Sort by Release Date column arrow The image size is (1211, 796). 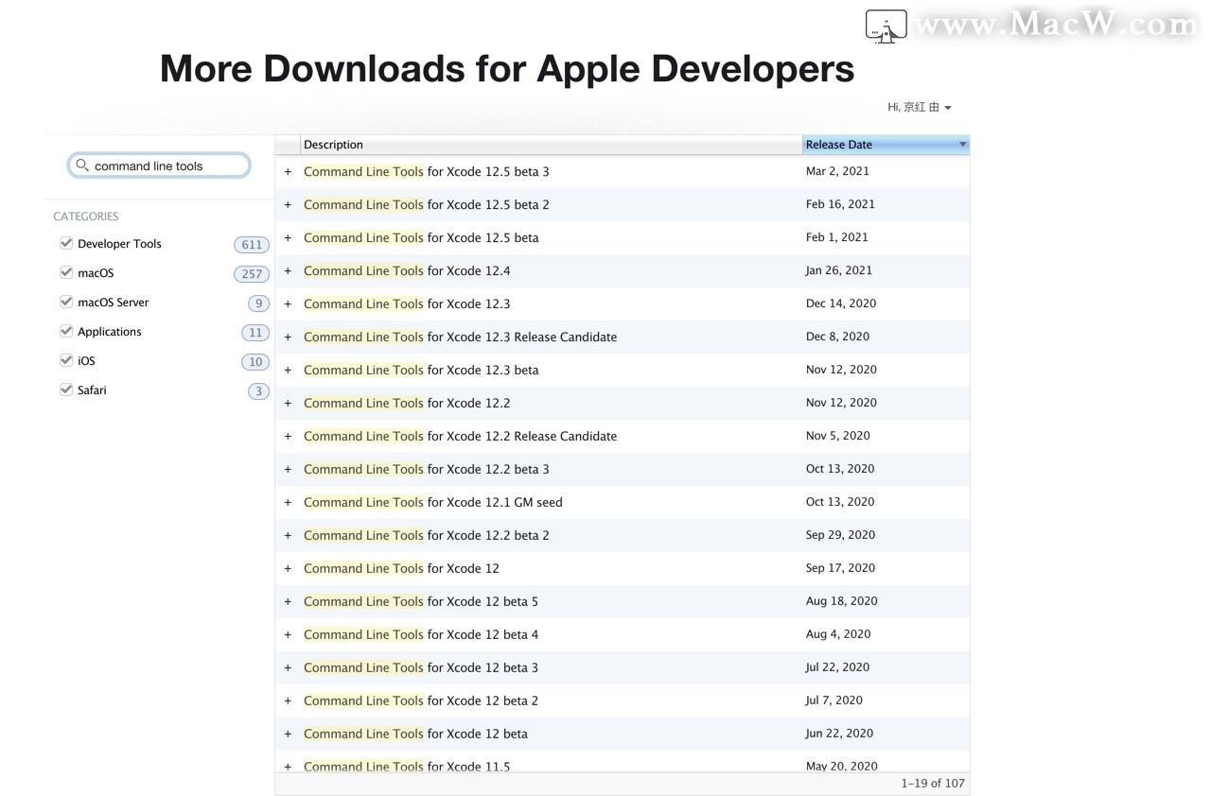pyautogui.click(x=962, y=145)
